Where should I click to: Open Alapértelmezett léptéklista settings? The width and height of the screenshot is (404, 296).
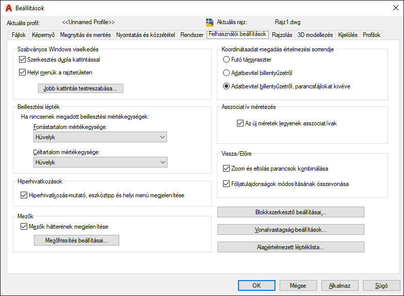[x=290, y=247]
